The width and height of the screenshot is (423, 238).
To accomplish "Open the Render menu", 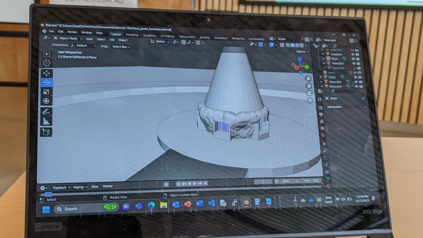I will [72, 32].
